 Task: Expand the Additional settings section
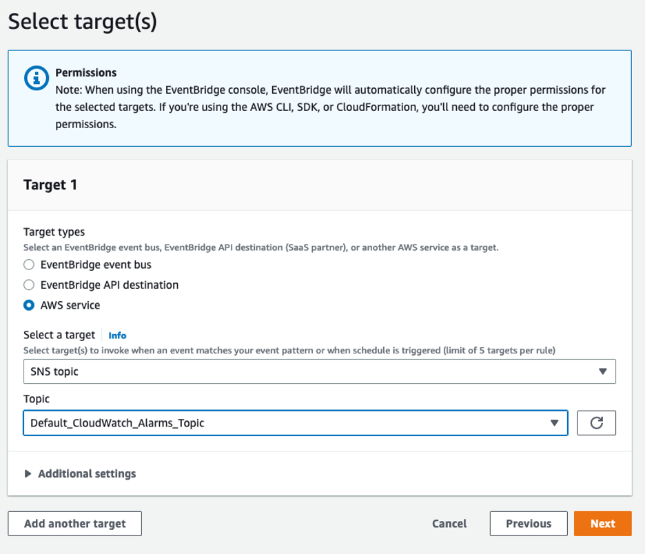coord(86,473)
